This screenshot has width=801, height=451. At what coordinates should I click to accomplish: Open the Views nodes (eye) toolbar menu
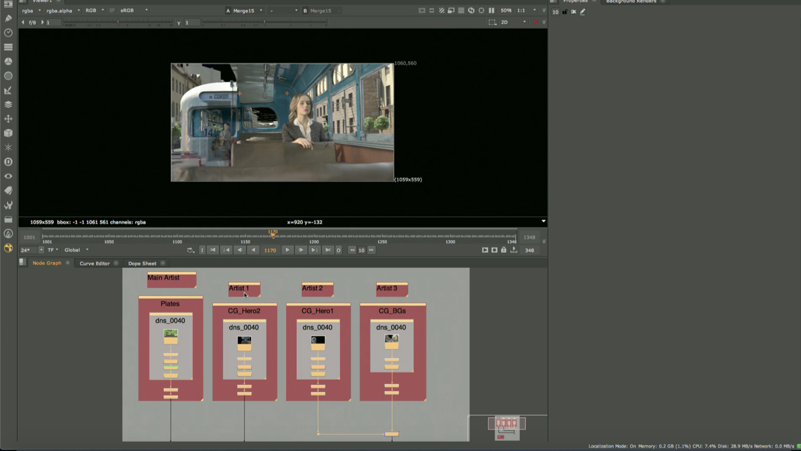(x=8, y=176)
